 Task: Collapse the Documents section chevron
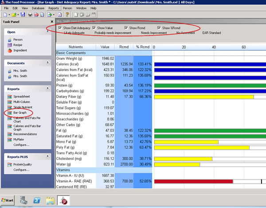click(x=48, y=63)
